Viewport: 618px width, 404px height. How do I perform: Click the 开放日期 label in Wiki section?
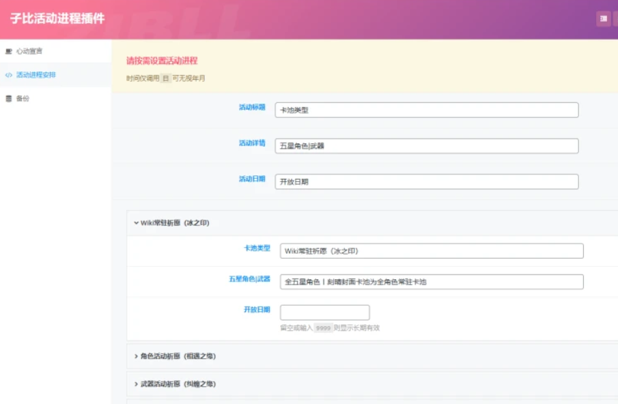click(257, 310)
